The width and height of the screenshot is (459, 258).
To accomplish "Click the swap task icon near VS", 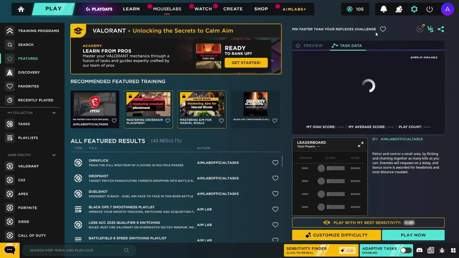I will (x=420, y=29).
